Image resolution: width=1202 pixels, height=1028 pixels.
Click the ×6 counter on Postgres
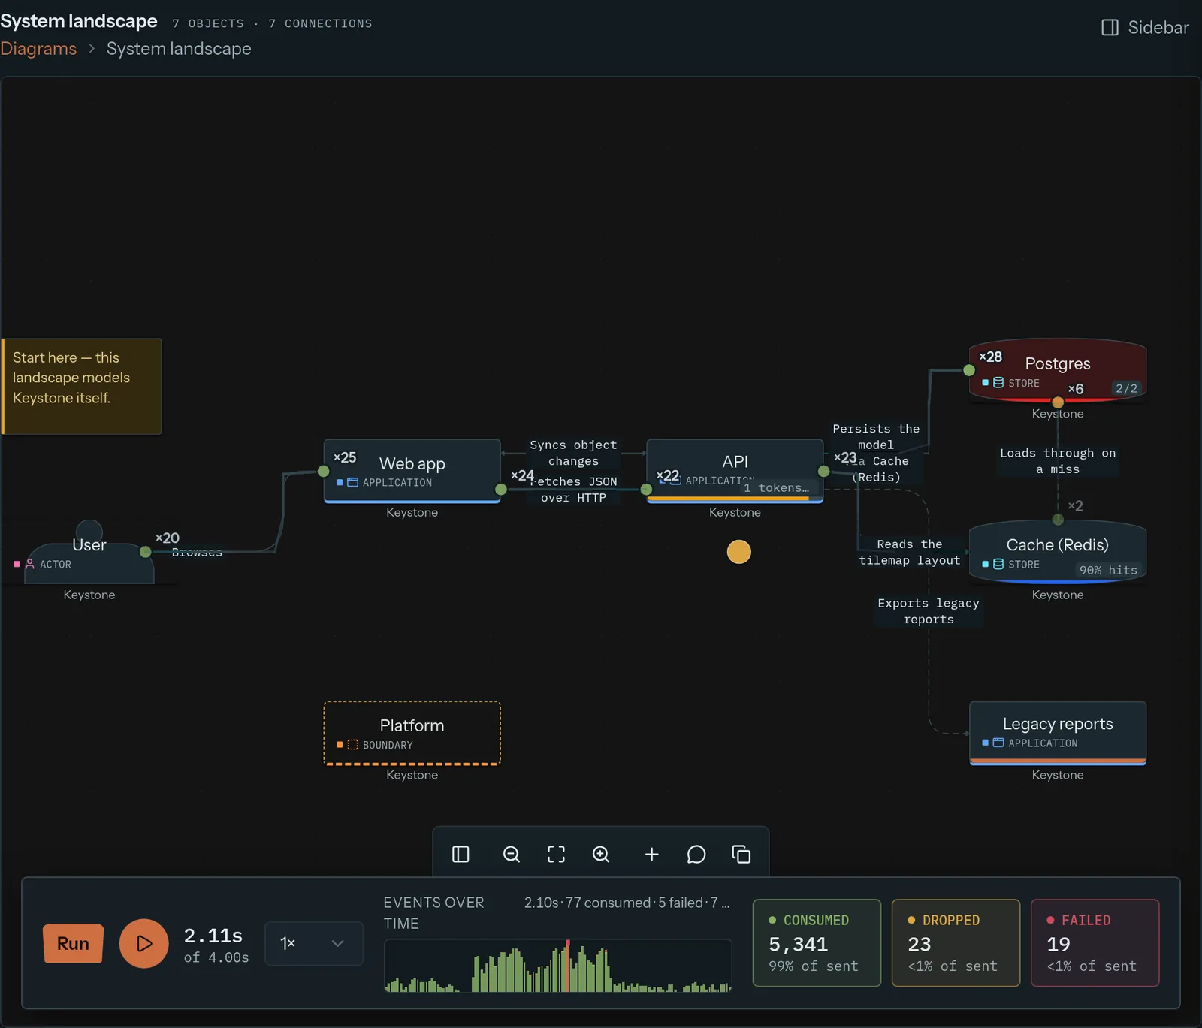pyautogui.click(x=1076, y=389)
